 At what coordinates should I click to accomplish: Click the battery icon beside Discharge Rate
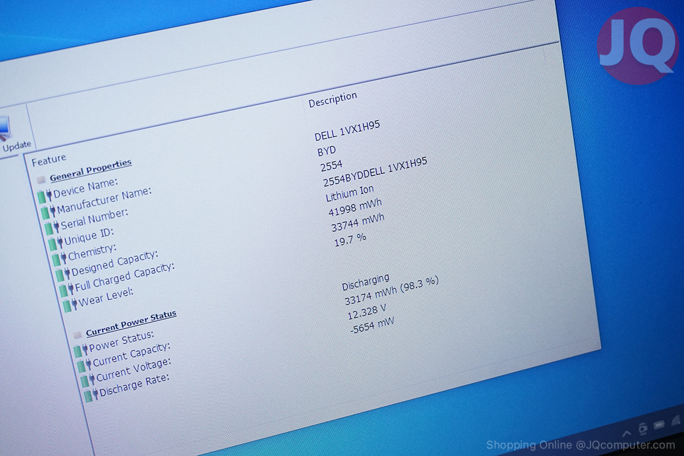click(91, 395)
